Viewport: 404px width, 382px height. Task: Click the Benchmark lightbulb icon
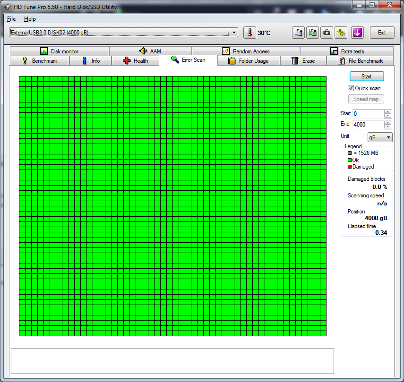(x=25, y=61)
